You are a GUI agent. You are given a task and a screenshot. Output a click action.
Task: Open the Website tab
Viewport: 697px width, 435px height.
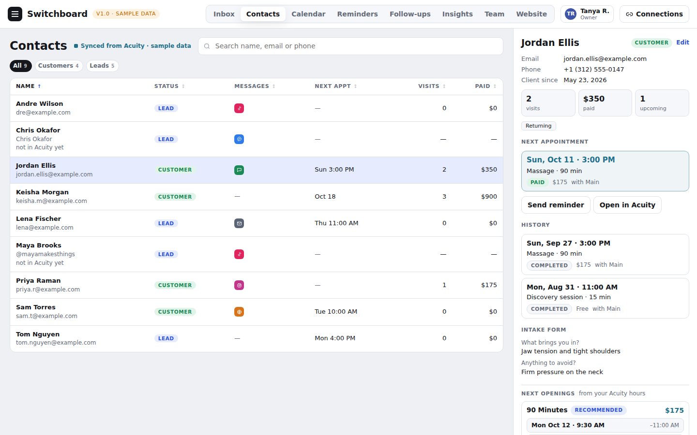click(x=531, y=14)
